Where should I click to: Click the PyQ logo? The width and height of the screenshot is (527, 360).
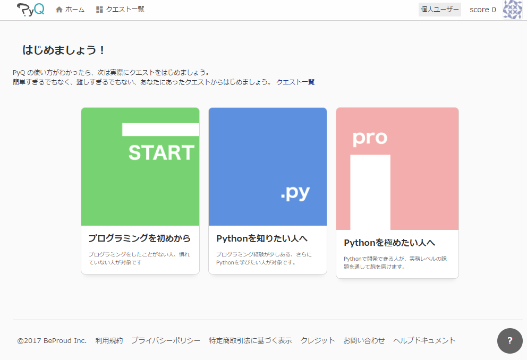pos(31,10)
